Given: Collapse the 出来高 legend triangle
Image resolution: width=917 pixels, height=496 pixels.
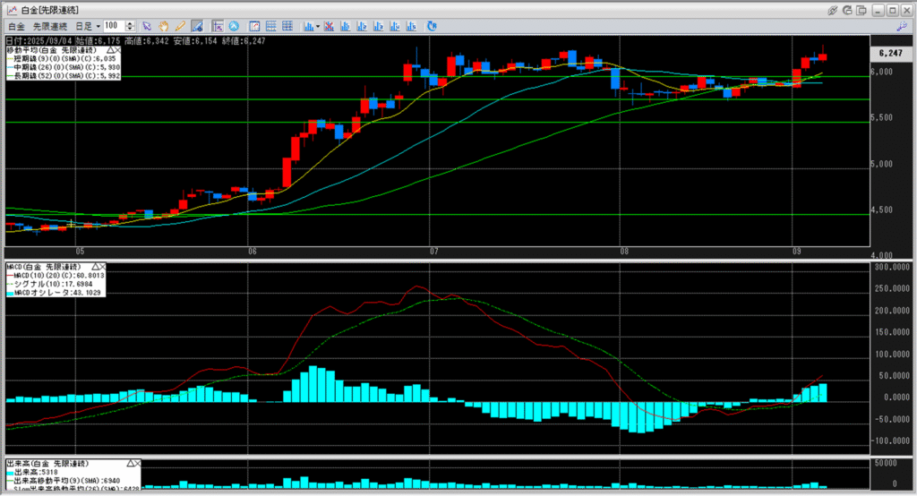Looking at the screenshot, I should 131,463.
